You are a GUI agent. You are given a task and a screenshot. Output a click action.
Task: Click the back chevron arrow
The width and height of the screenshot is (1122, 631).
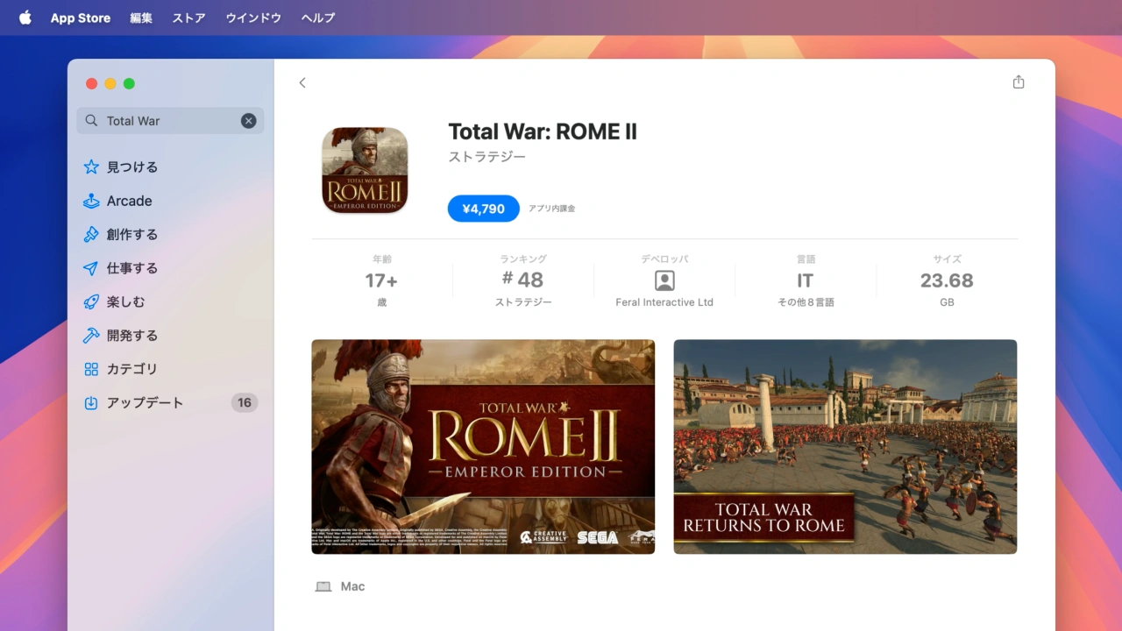coord(302,82)
